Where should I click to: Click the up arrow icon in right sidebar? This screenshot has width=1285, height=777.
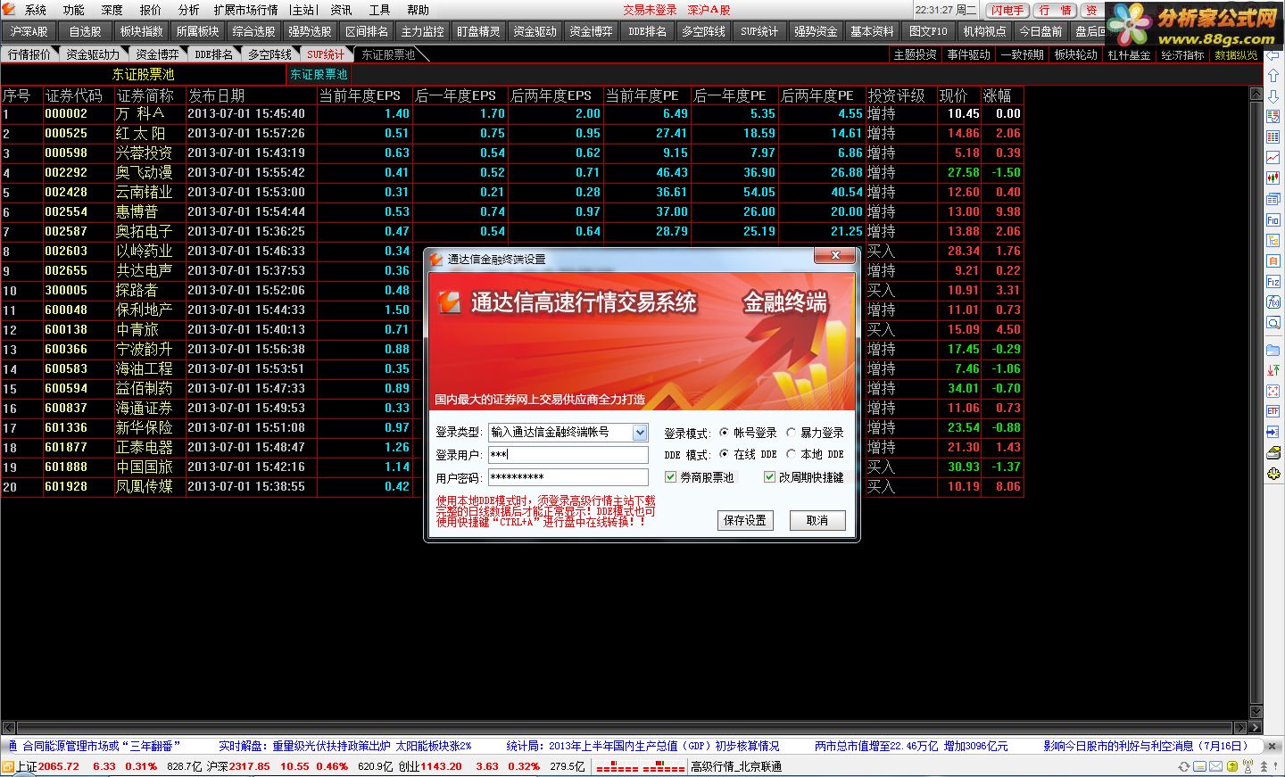pos(1273,76)
